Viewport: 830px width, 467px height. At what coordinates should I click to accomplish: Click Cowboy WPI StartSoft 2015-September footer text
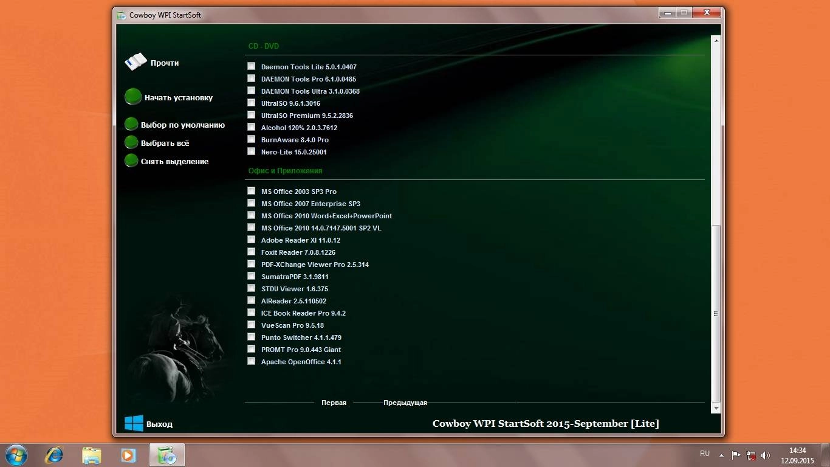[546, 423]
